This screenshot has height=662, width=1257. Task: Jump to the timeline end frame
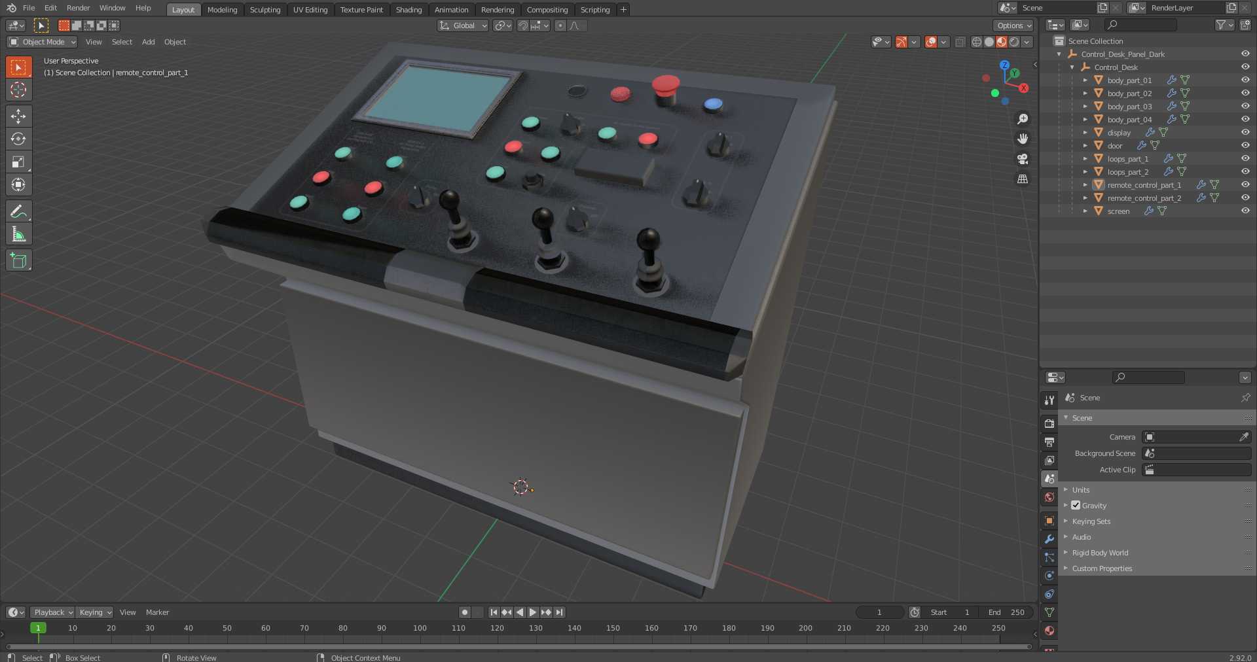(x=559, y=612)
